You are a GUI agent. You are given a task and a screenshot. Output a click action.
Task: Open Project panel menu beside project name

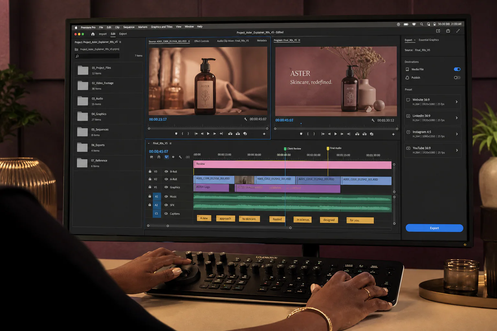120,42
